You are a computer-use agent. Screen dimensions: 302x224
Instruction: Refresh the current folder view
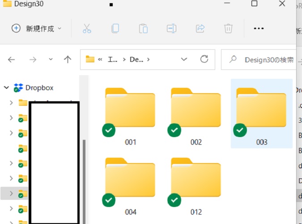click(x=204, y=59)
